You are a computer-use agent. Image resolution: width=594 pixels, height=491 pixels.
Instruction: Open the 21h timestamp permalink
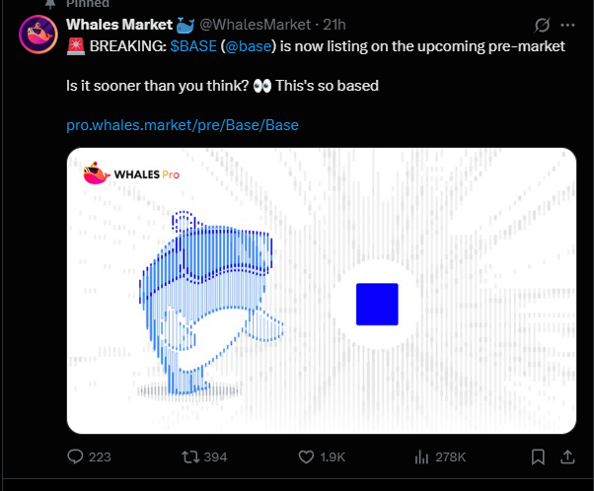(334, 25)
